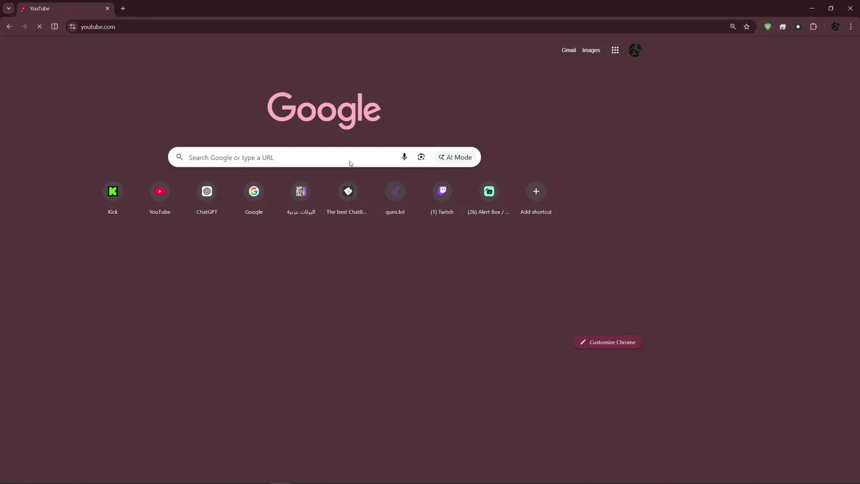Image resolution: width=860 pixels, height=484 pixels.
Task: Click the Customize Chrome button
Action: [608, 342]
